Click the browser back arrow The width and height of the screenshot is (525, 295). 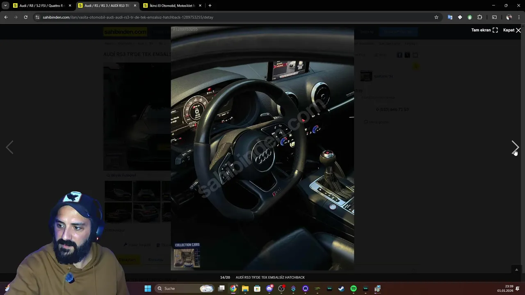pos(6,17)
